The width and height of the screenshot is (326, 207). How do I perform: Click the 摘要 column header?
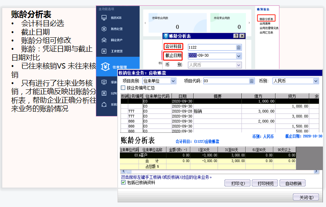218,96
